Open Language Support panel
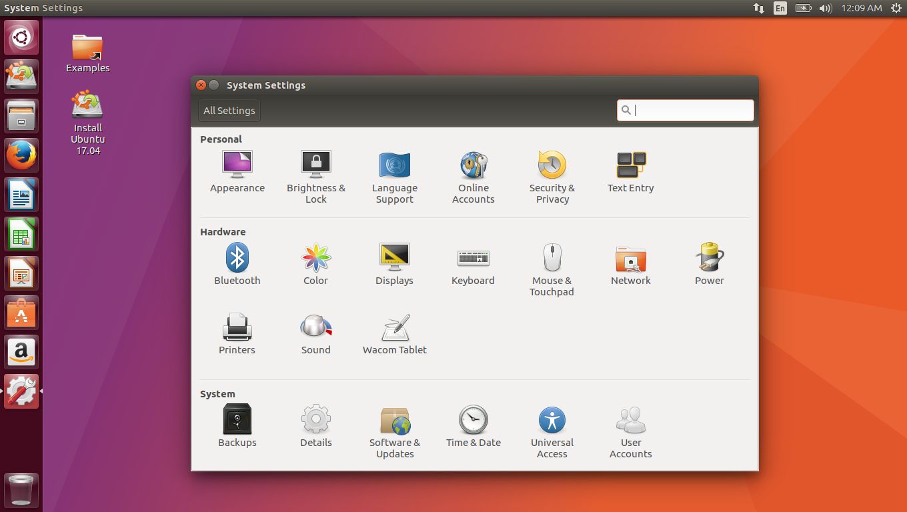The width and height of the screenshot is (907, 512). [395, 177]
